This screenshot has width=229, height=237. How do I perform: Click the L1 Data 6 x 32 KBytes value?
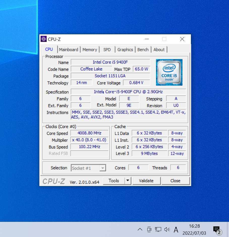click(x=149, y=133)
